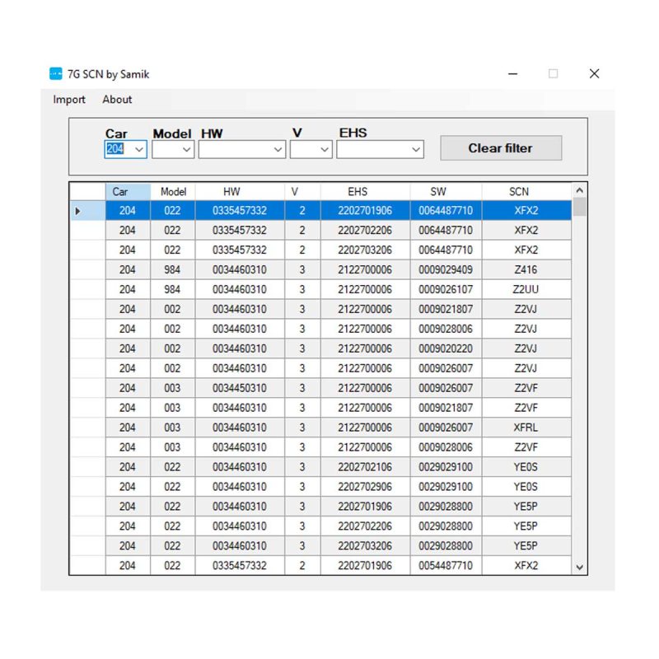Viewport: 659px width, 659px height.
Task: Click the HW column header in table
Action: 231,191
